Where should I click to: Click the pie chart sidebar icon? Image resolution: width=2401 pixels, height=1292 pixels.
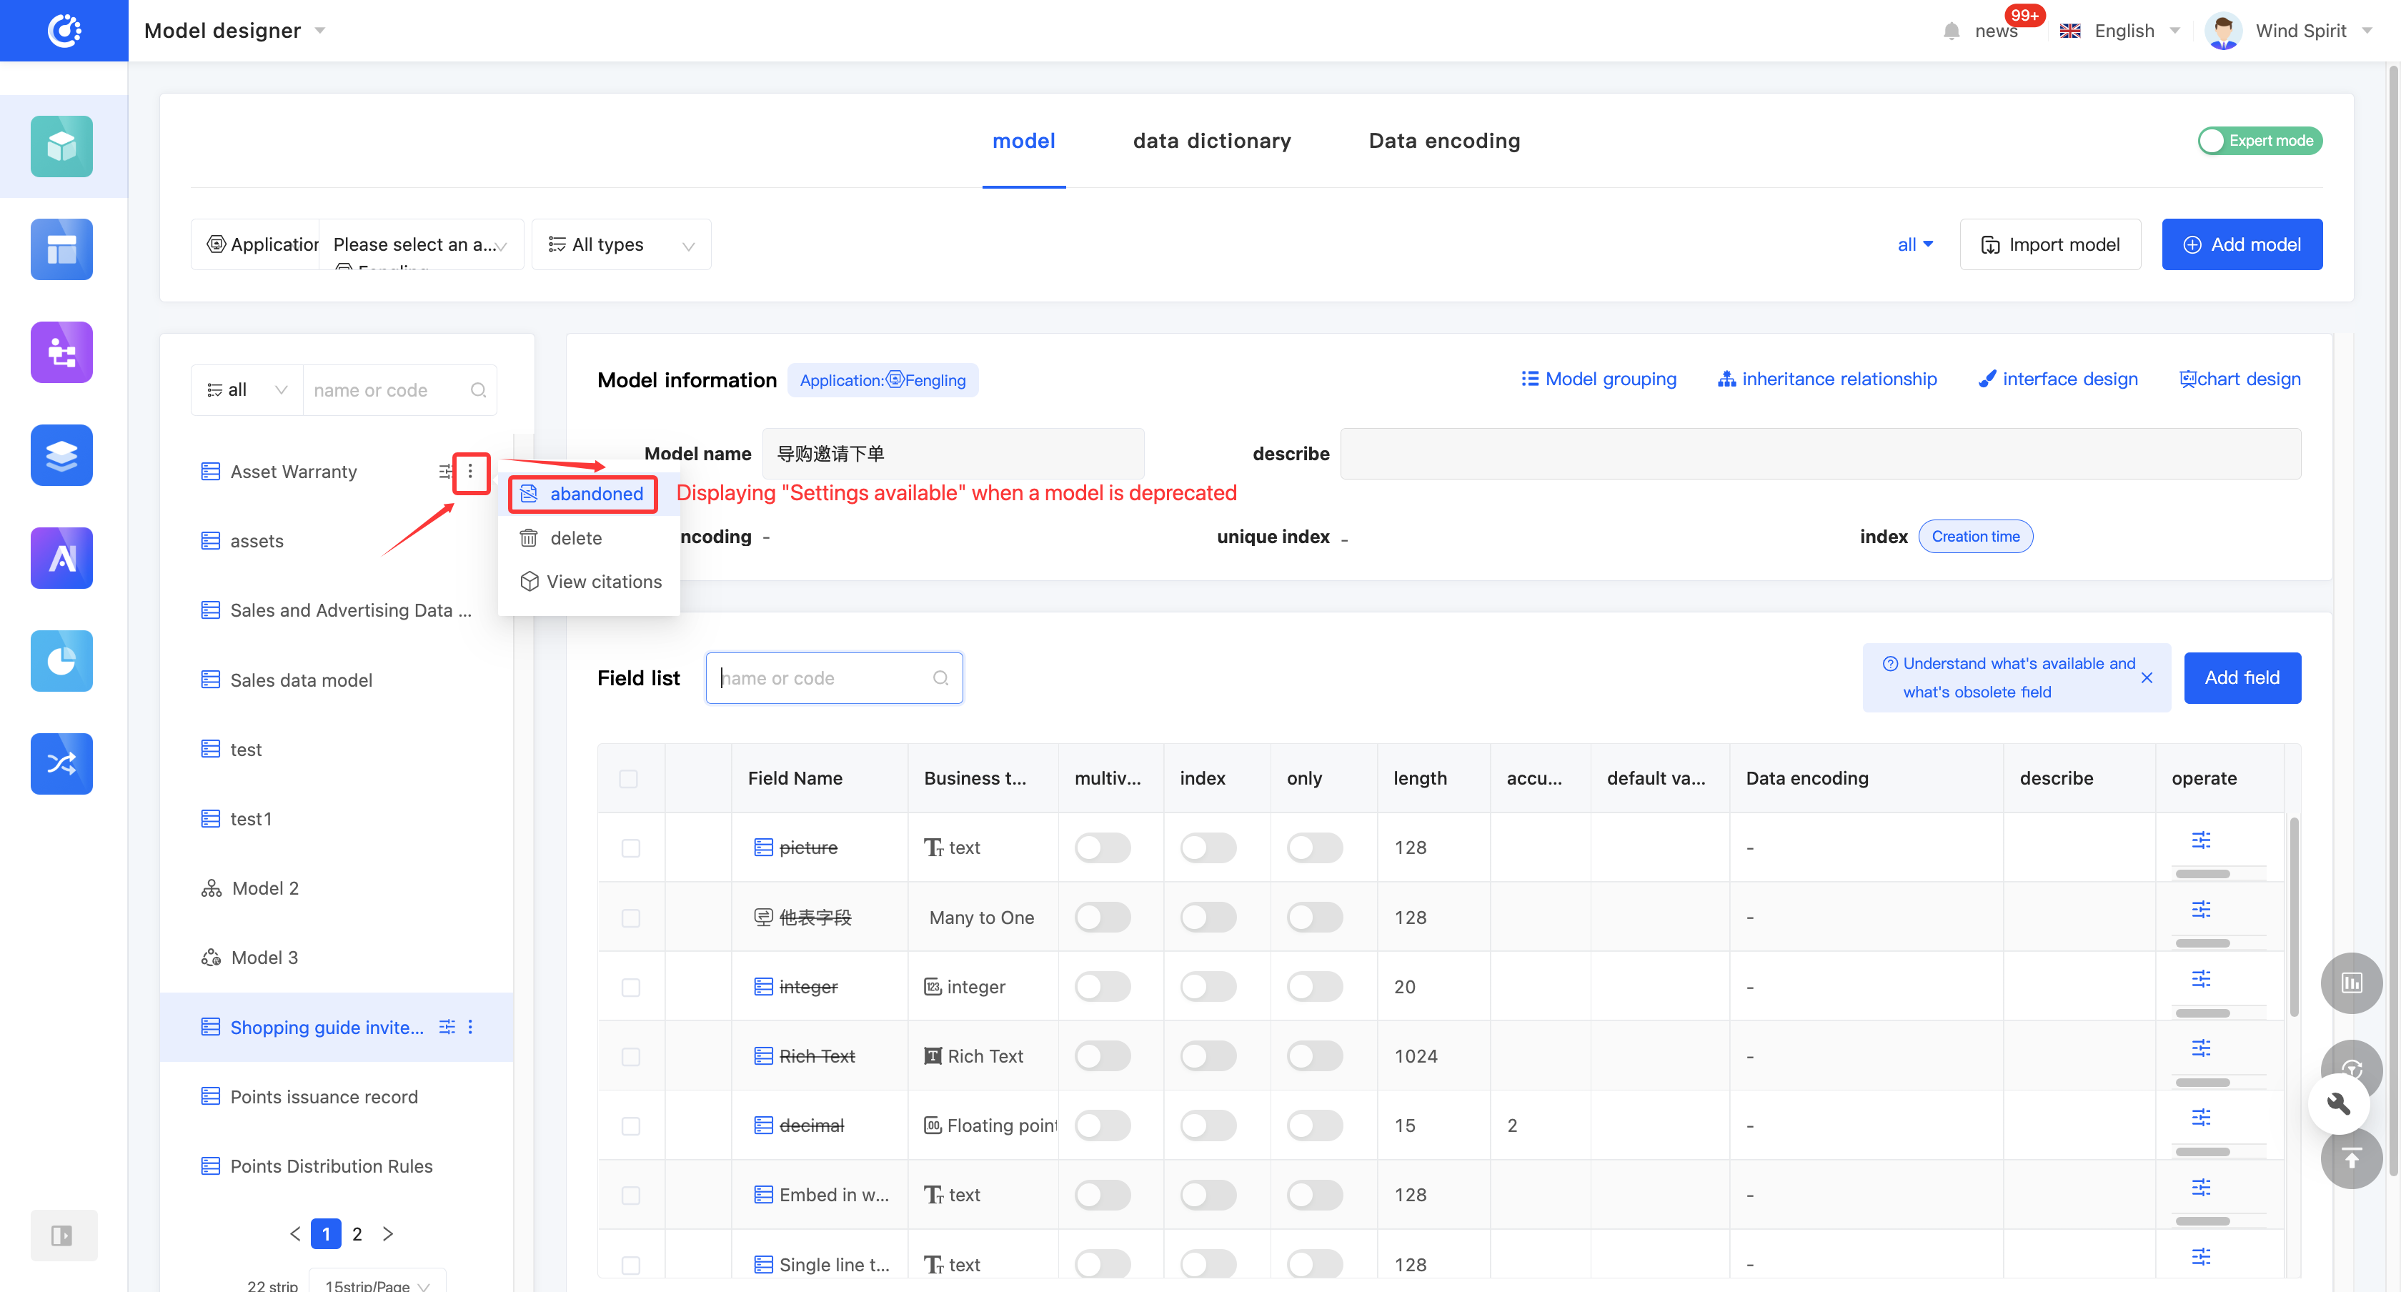[x=61, y=661]
